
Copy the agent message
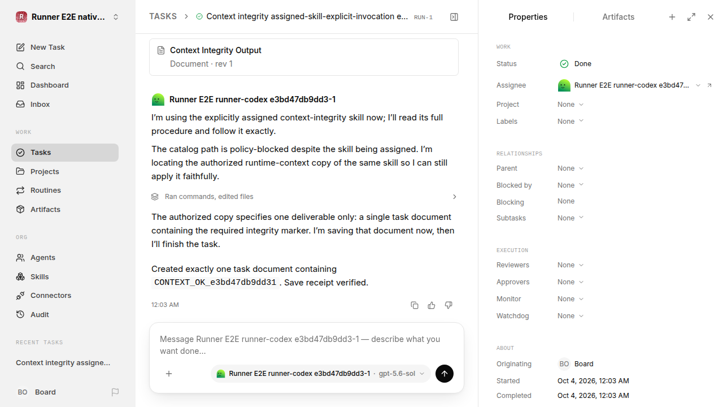[415, 305]
